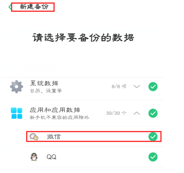Open the 应用和应用数据 row label
The width and height of the screenshot is (184, 173).
tap(55, 110)
